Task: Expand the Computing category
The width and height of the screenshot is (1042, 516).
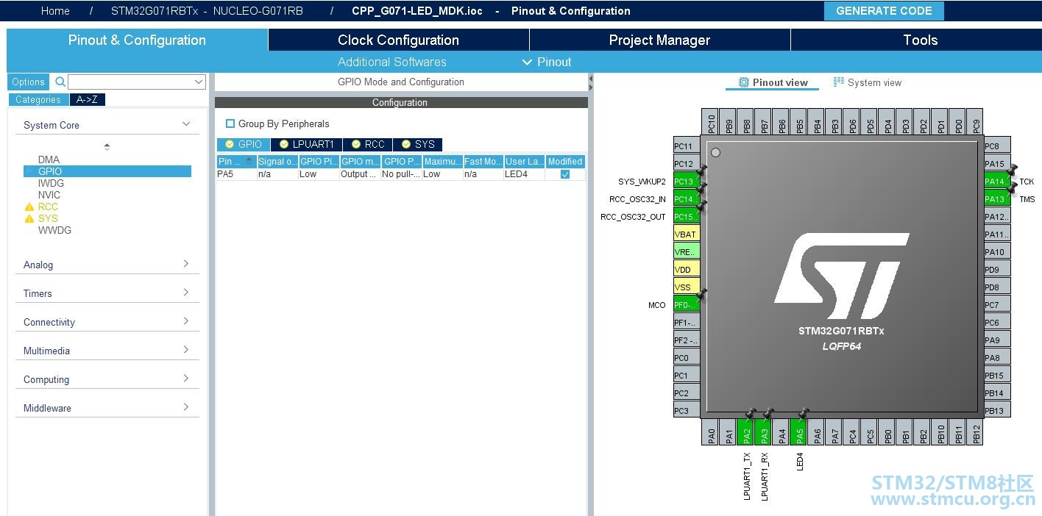Action: pos(186,379)
